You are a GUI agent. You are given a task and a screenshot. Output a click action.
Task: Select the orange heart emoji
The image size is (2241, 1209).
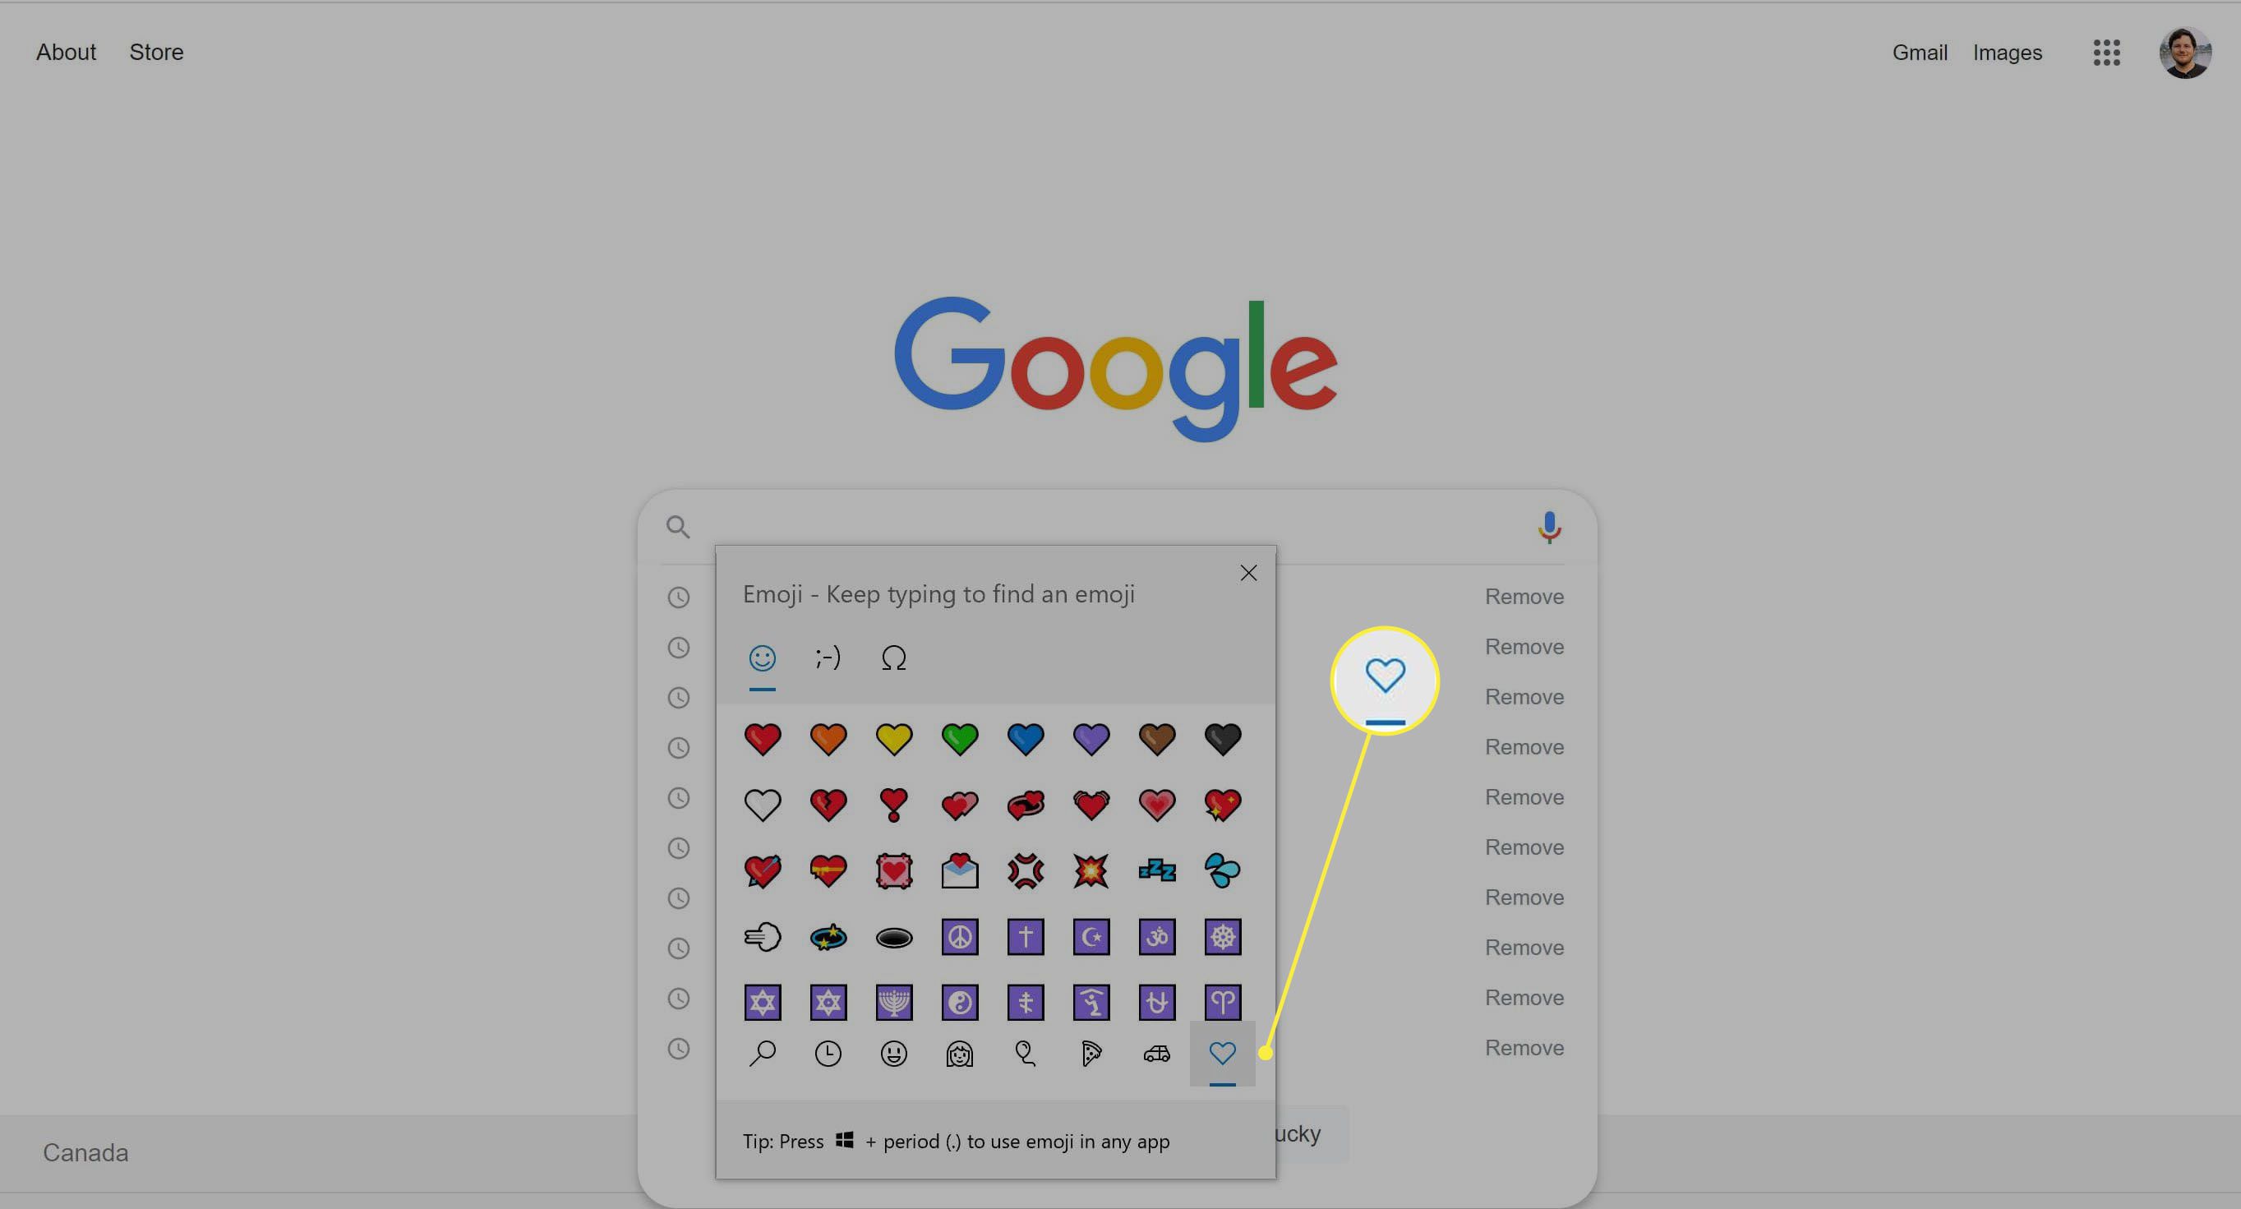pos(829,739)
